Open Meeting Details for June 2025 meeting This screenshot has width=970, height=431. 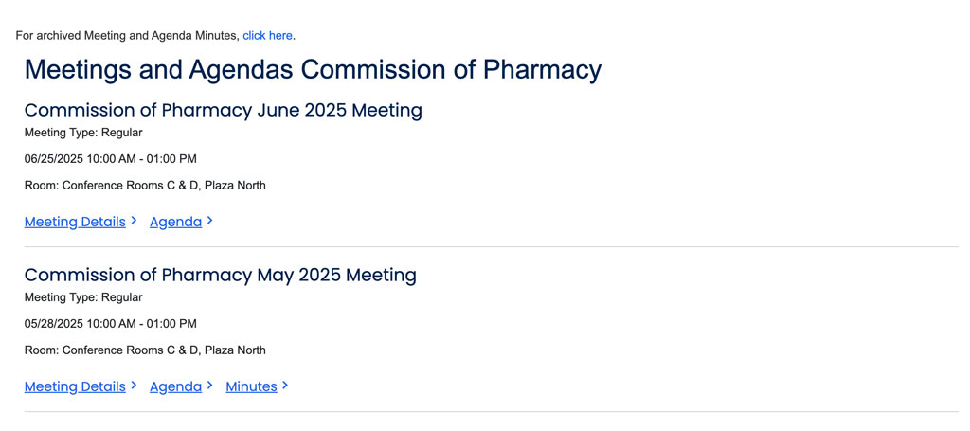[x=75, y=222]
